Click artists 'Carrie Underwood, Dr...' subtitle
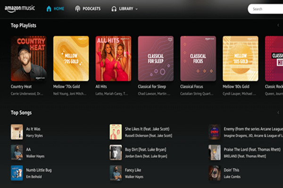The height and width of the screenshot is (188, 283). click(27, 94)
